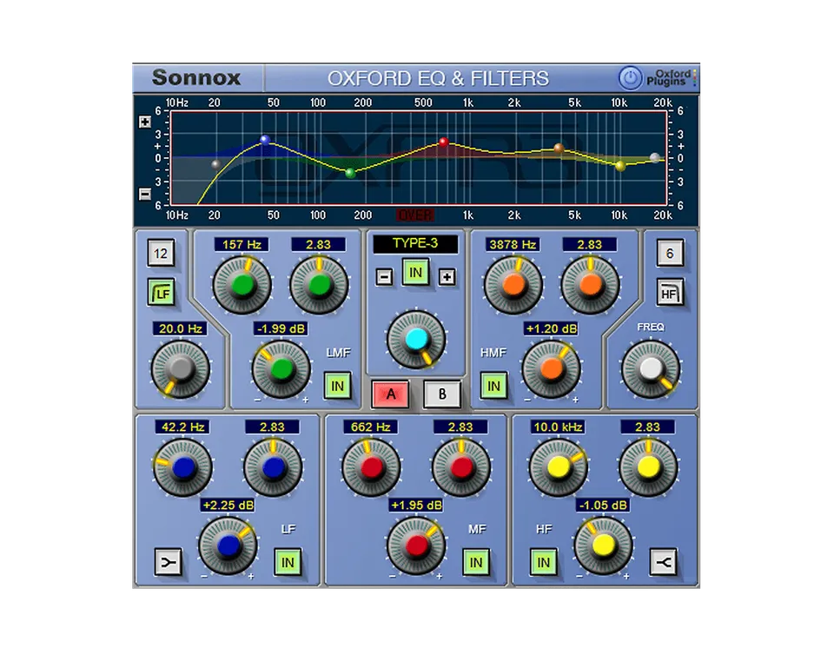The height and width of the screenshot is (655, 834).
Task: Click the +1.20 dB value field
Action: 552,328
